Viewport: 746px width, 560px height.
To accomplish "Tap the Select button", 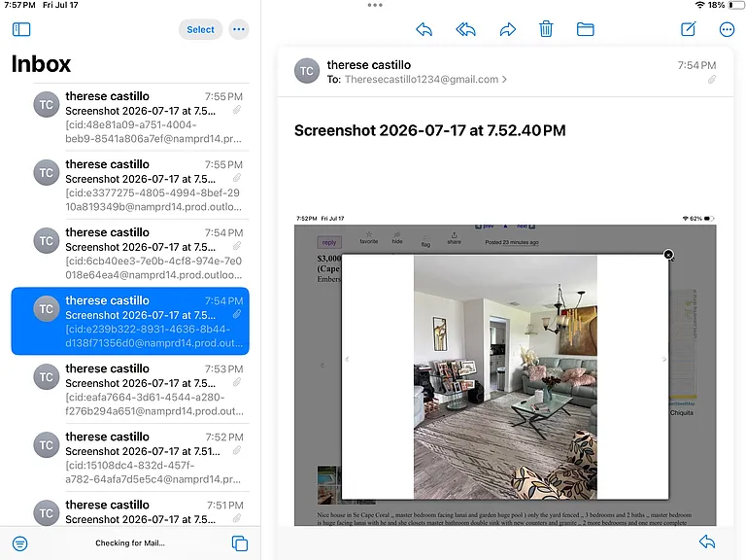I will 200,29.
